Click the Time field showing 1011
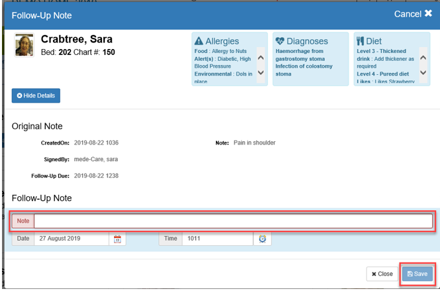Viewport: 440px width, 291px height. tap(217, 239)
